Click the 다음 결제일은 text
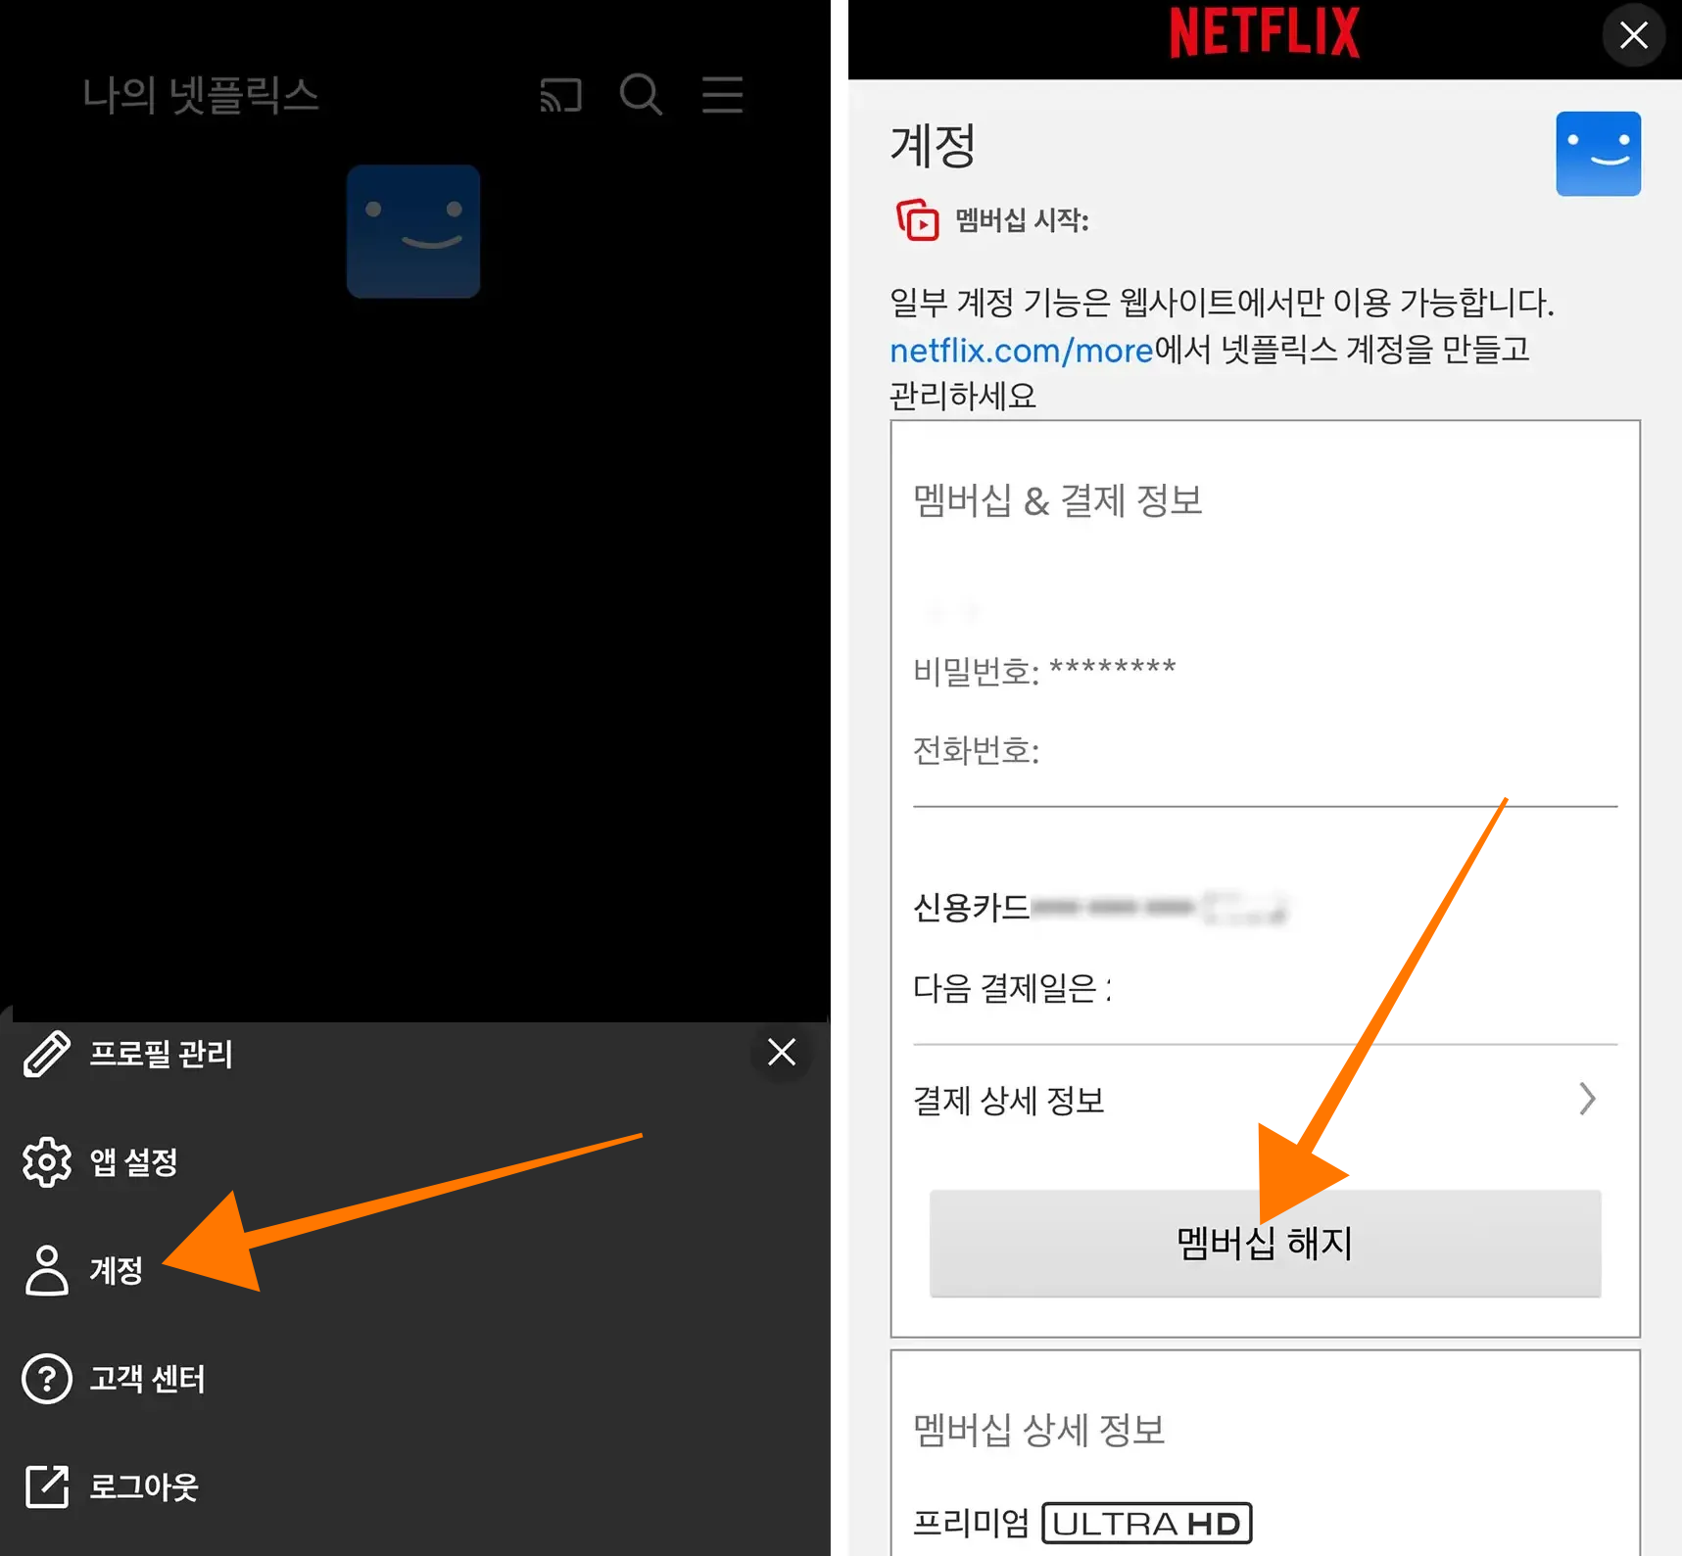This screenshot has width=1682, height=1556. pos(1011,988)
